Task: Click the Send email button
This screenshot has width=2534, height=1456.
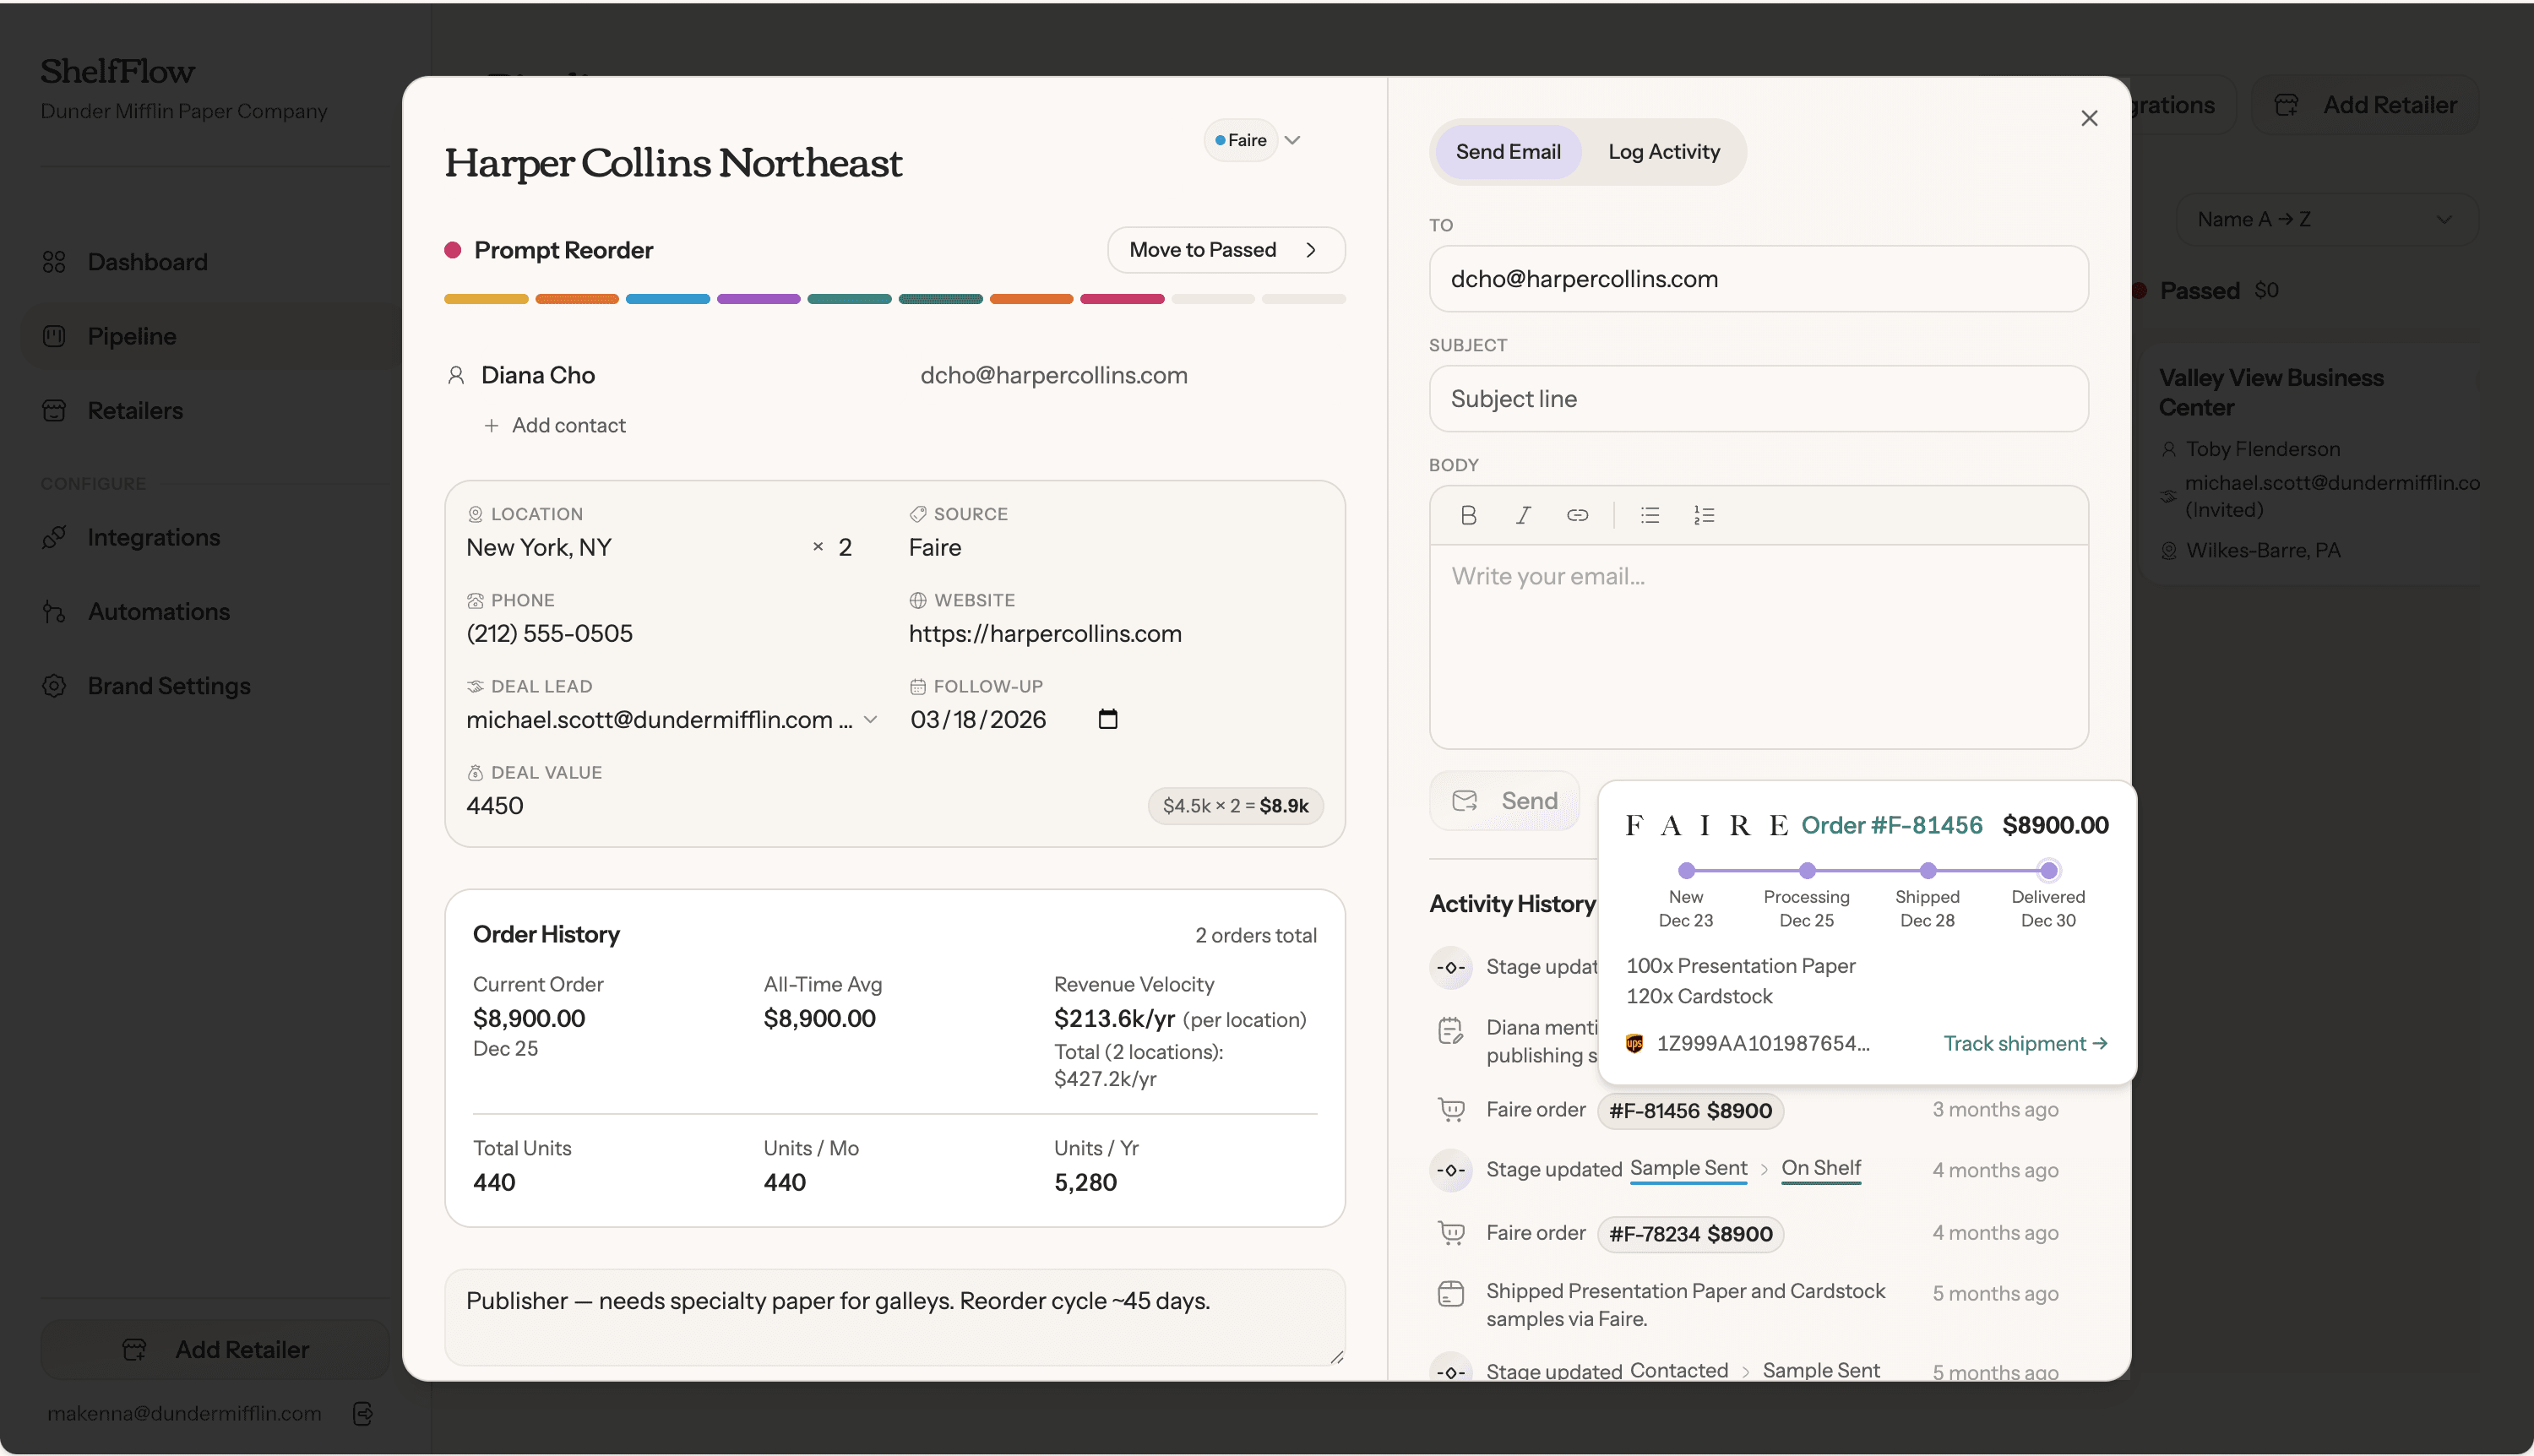Action: point(1505,801)
